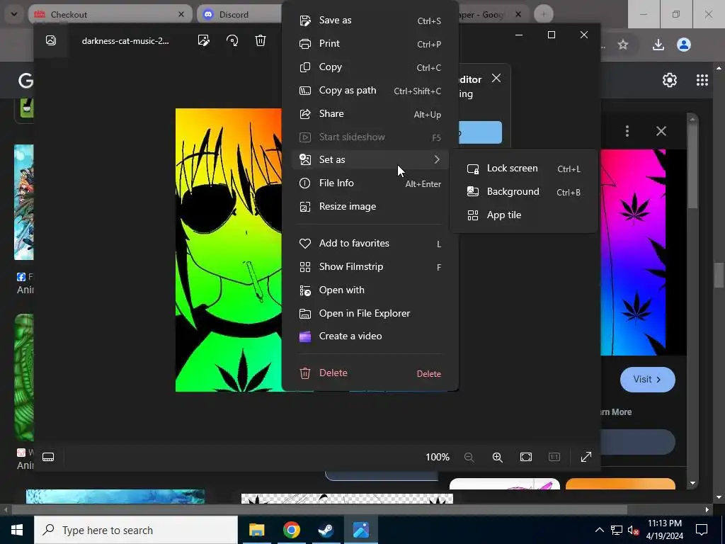The width and height of the screenshot is (725, 544).
Task: Set image as App tile
Action: 523,215
